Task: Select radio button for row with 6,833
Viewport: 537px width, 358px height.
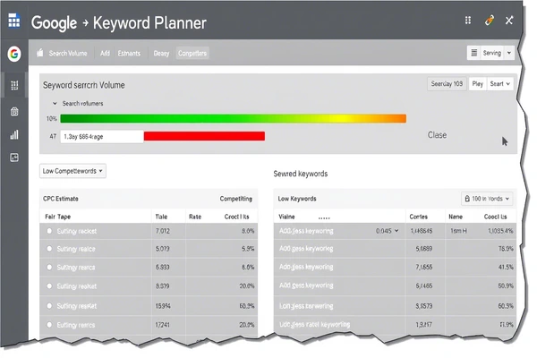Action: click(x=49, y=267)
